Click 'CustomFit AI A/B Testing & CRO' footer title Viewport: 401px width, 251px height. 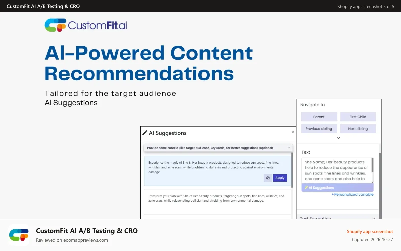point(87,231)
